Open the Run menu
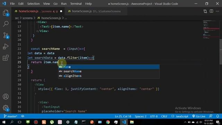222x125 pixels. (64, 4)
